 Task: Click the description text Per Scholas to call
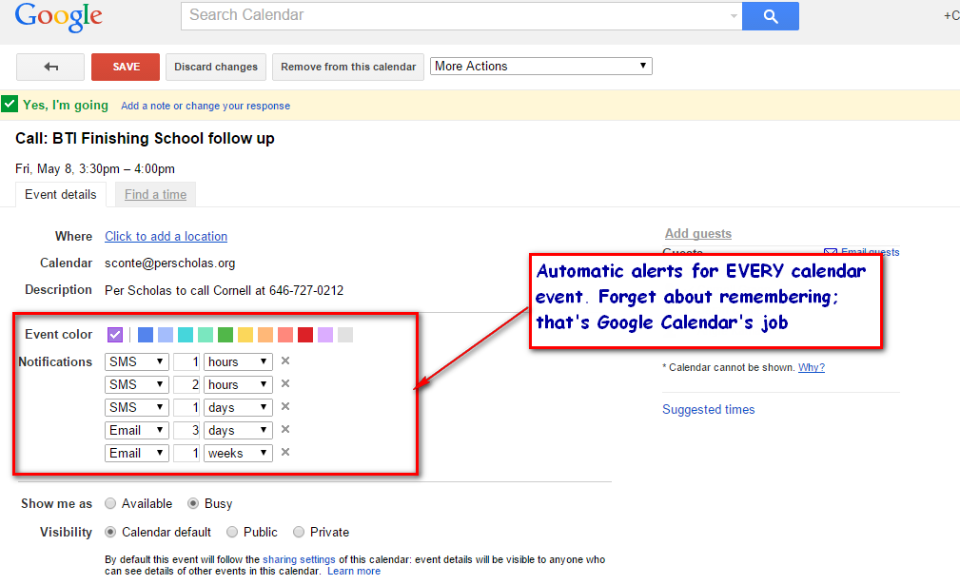pyautogui.click(x=225, y=290)
